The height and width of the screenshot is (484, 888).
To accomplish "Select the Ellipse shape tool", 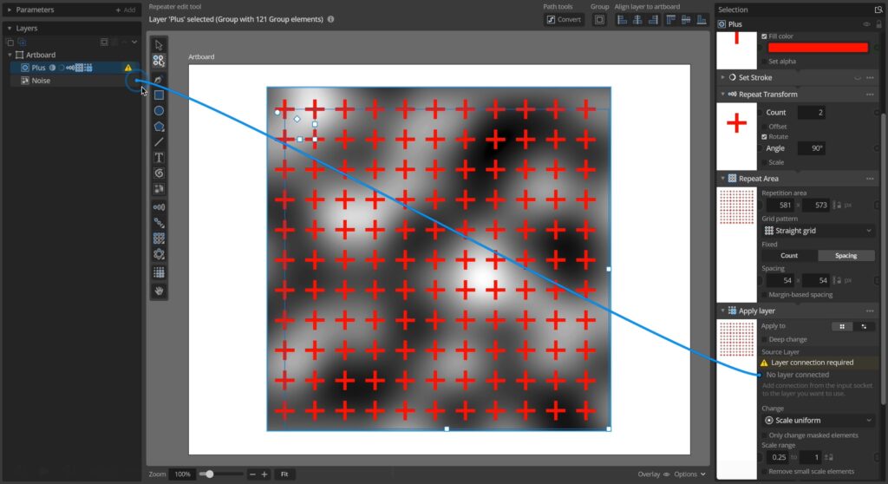I will point(159,111).
